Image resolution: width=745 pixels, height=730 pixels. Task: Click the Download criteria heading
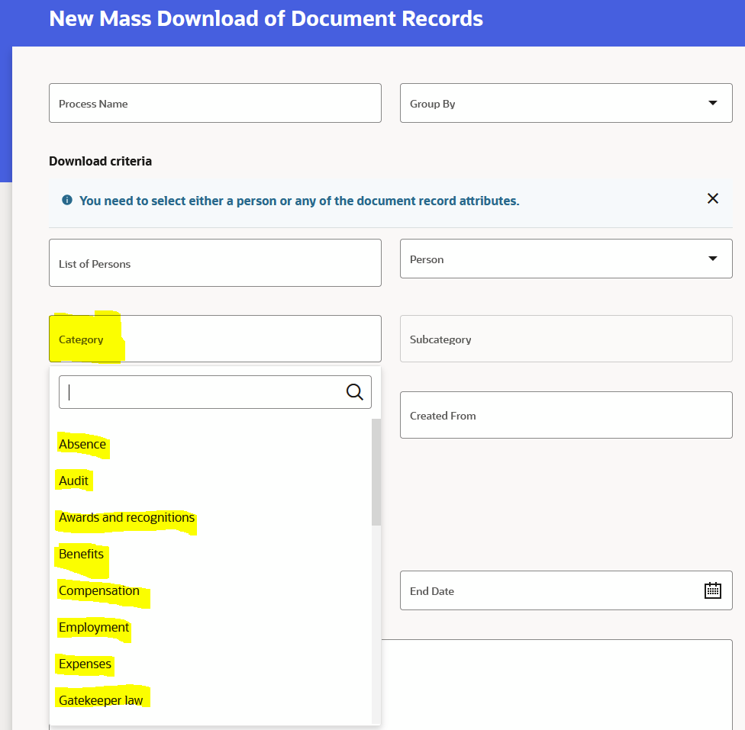point(100,162)
